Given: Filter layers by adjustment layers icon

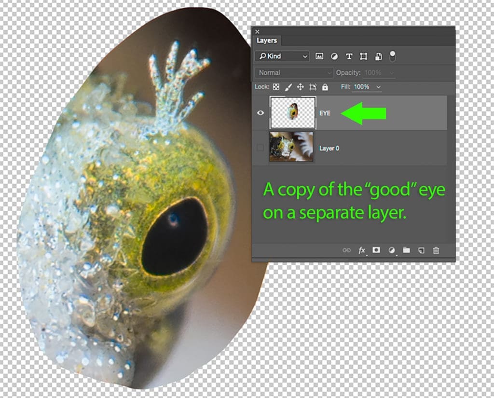Looking at the screenshot, I should [334, 56].
